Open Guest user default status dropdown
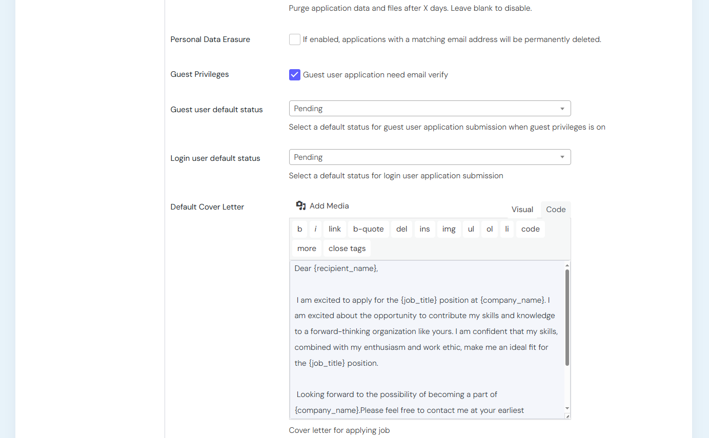Image resolution: width=709 pixels, height=438 pixels. (x=430, y=109)
